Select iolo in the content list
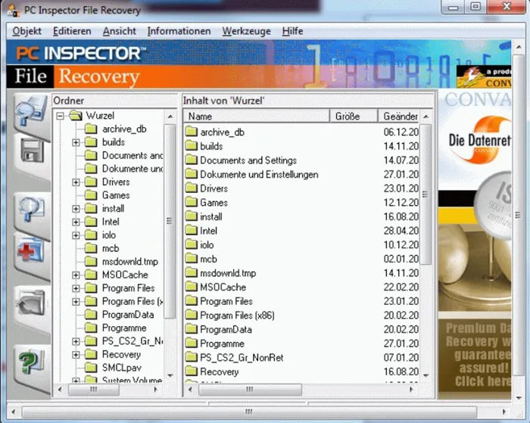530x423 pixels. pyautogui.click(x=207, y=245)
